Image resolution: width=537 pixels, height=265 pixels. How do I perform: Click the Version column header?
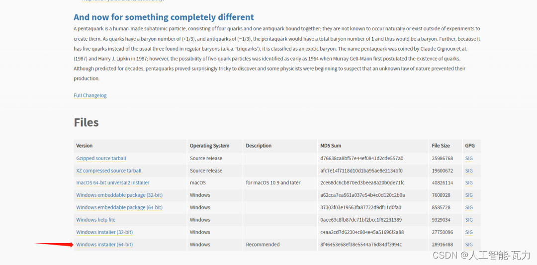click(84, 146)
